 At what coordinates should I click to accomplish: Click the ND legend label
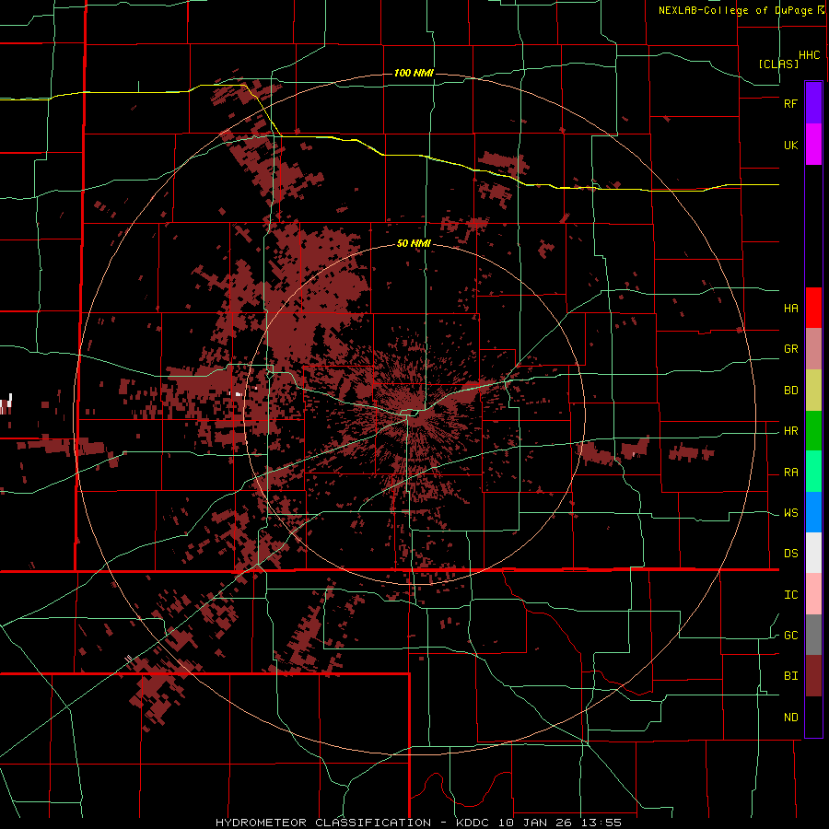790,718
